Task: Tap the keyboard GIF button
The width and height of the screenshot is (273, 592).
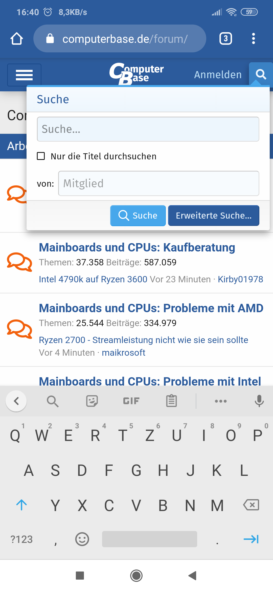Action: coord(131,401)
